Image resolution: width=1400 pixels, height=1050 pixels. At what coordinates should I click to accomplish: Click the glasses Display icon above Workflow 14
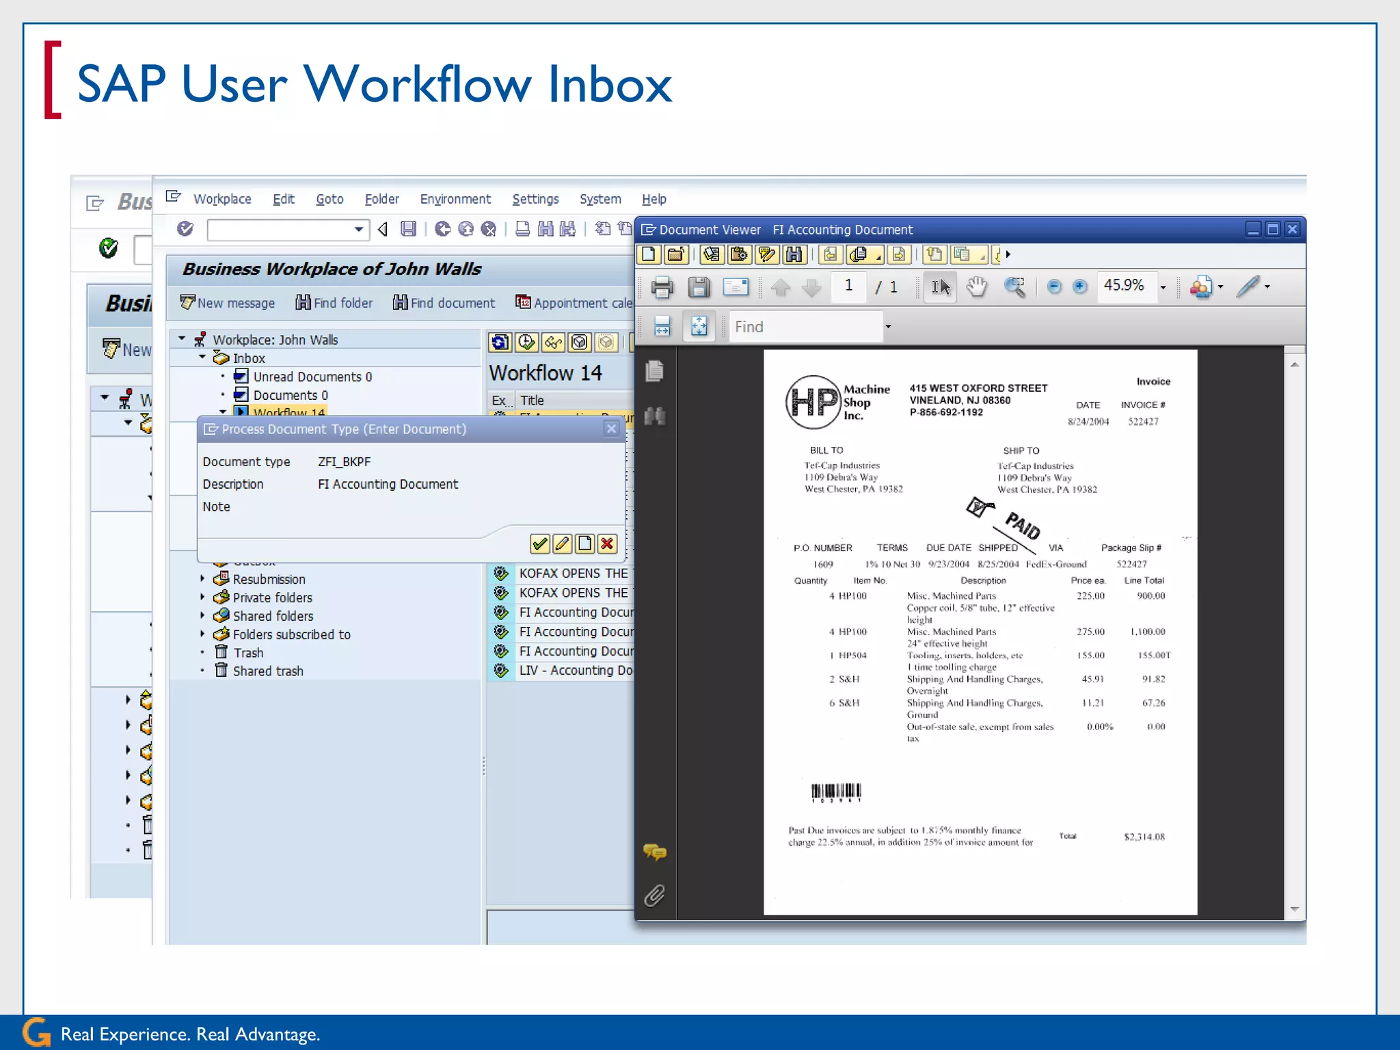[x=553, y=342]
